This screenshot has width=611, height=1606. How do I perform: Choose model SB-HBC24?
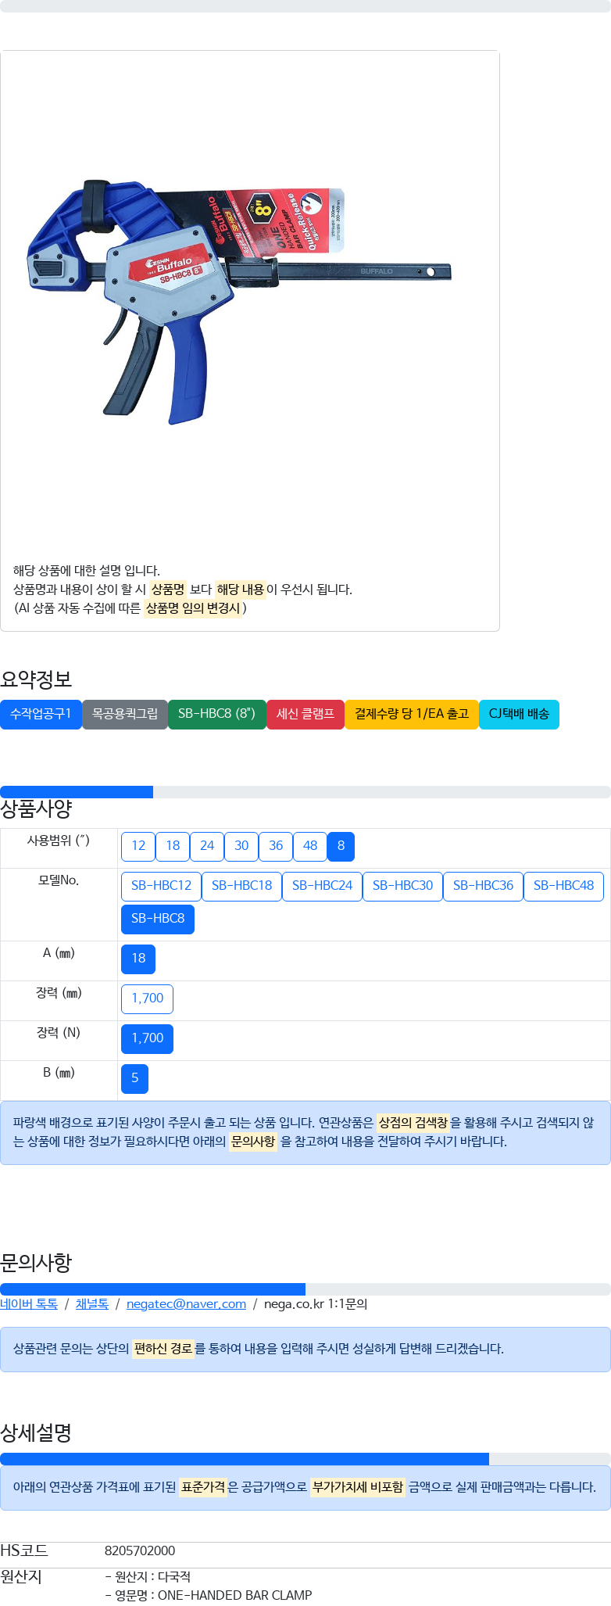(322, 886)
